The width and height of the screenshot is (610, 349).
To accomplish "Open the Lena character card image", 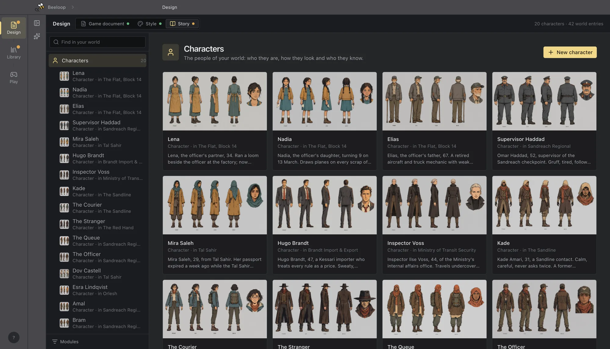I will pyautogui.click(x=215, y=101).
